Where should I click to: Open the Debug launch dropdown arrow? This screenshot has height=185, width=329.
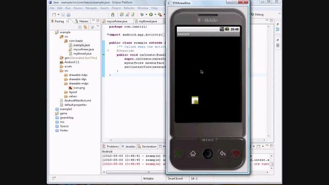[x=146, y=14]
